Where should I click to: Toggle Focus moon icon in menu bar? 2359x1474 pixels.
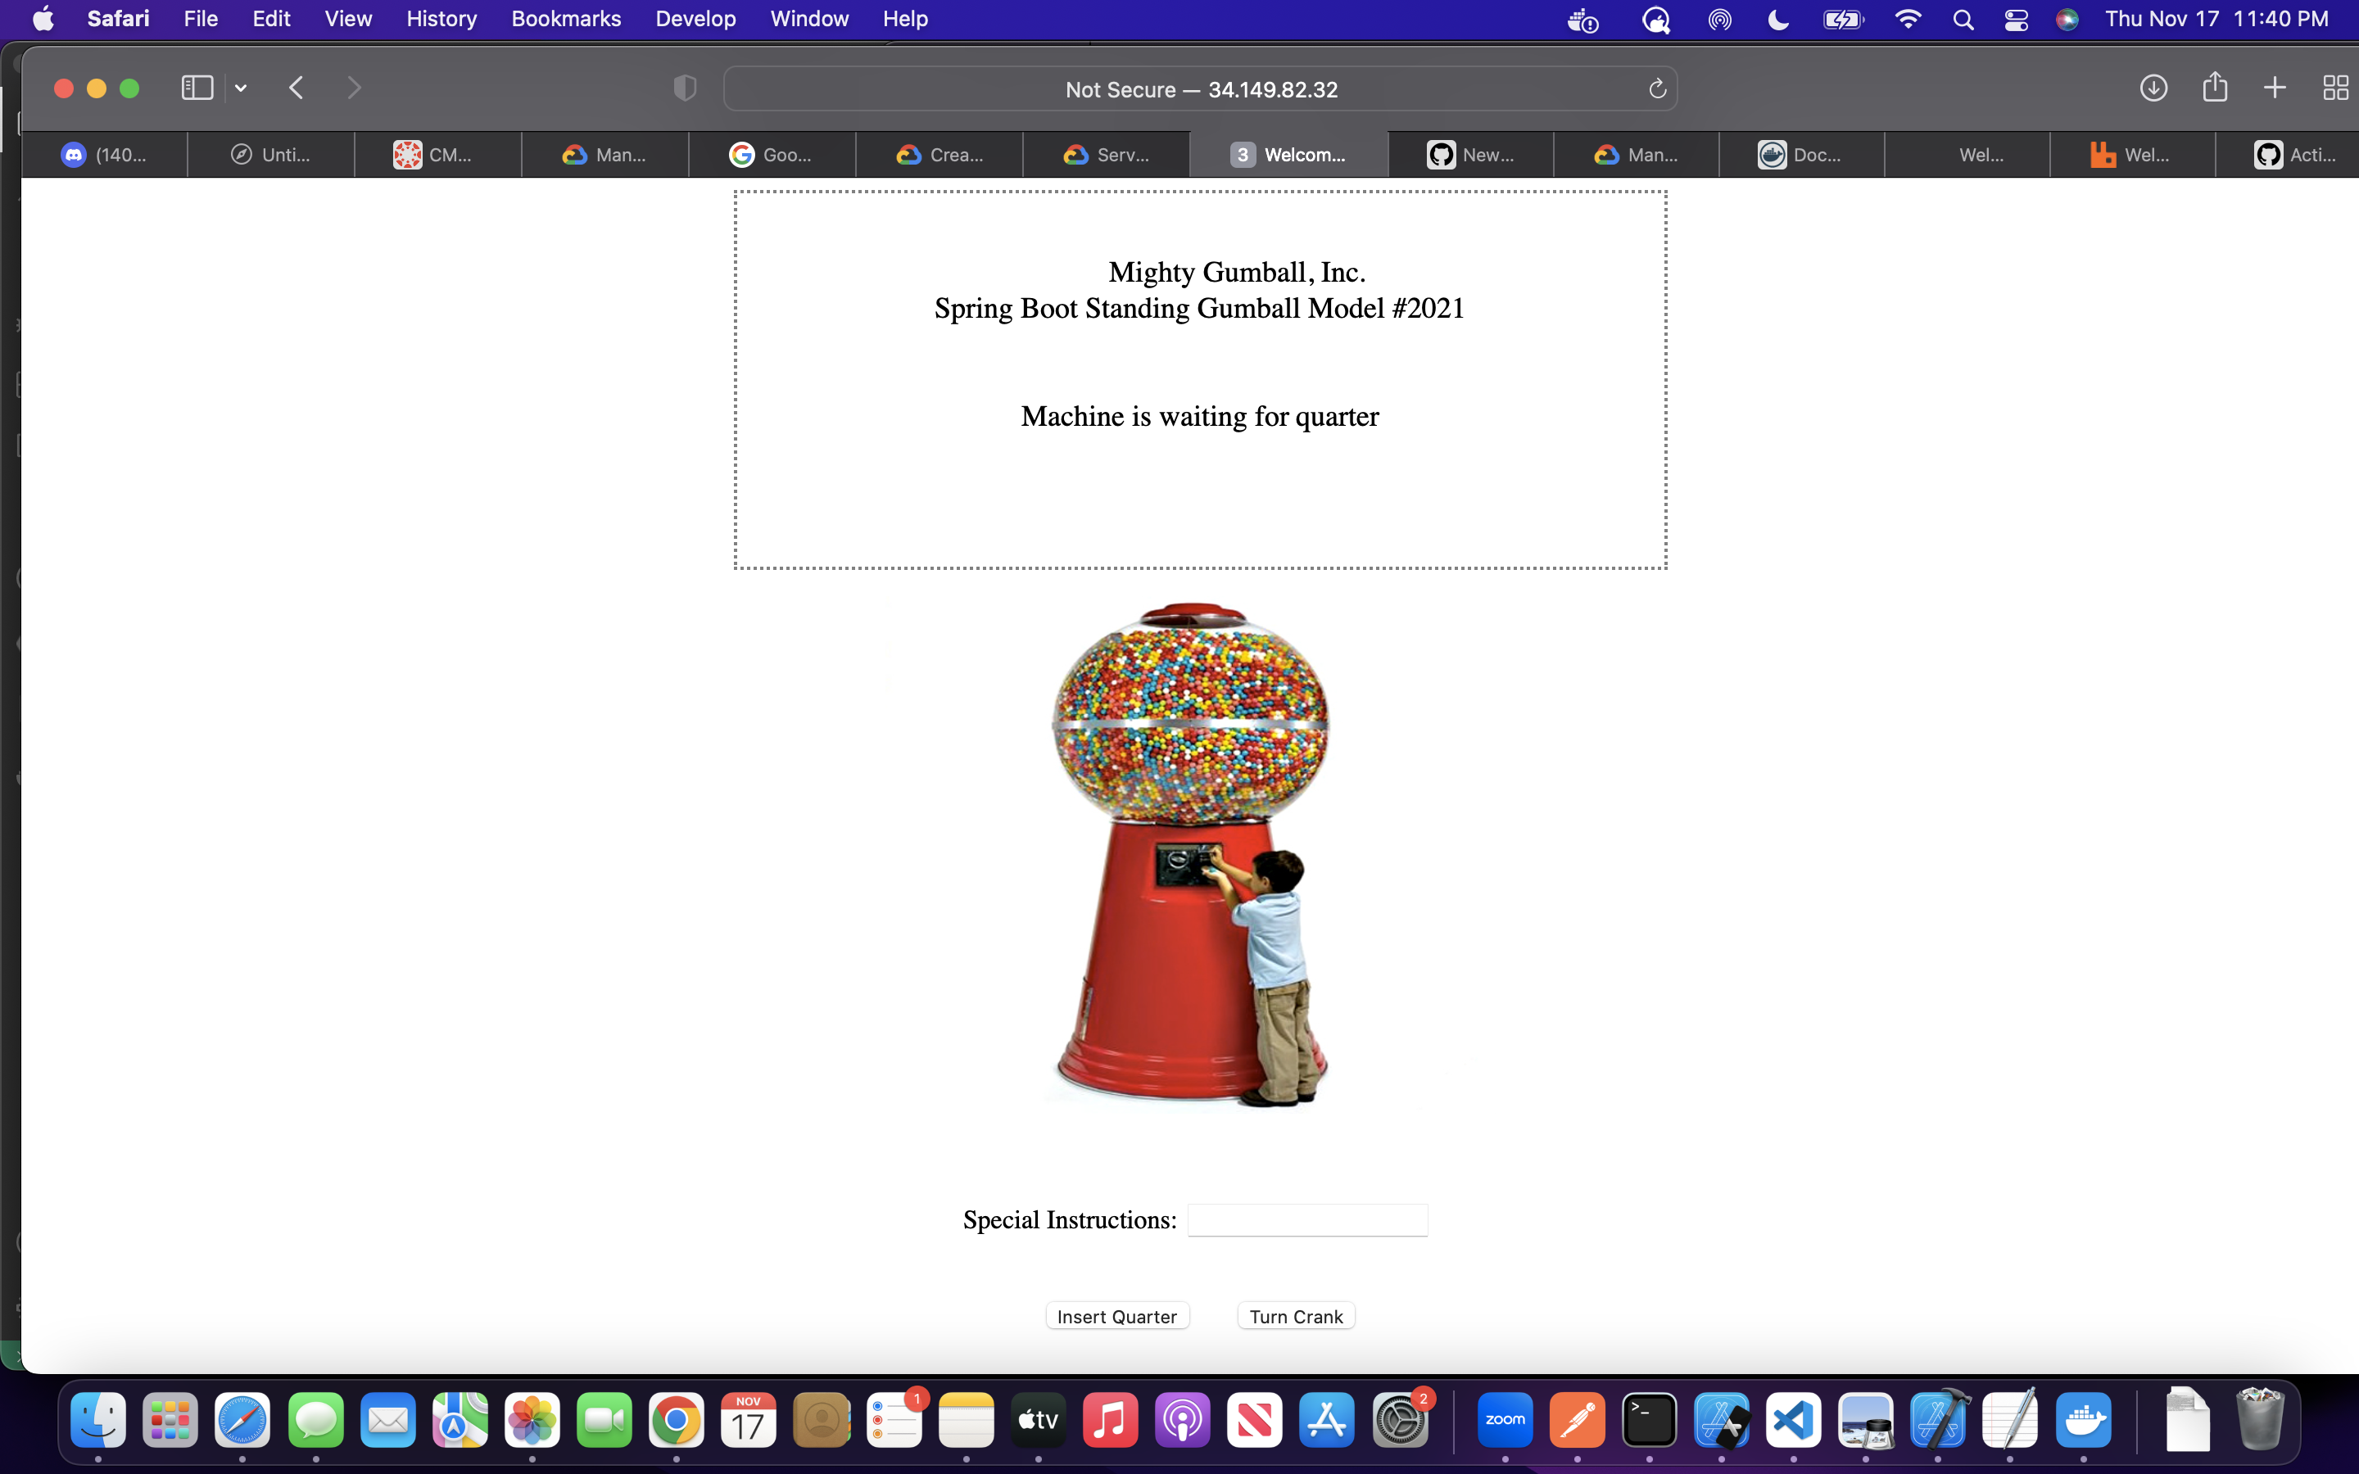pos(1778,20)
